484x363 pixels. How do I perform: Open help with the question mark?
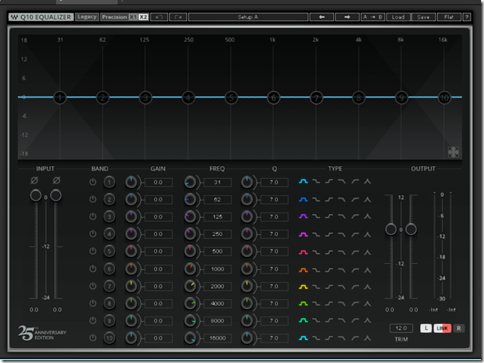click(x=467, y=17)
